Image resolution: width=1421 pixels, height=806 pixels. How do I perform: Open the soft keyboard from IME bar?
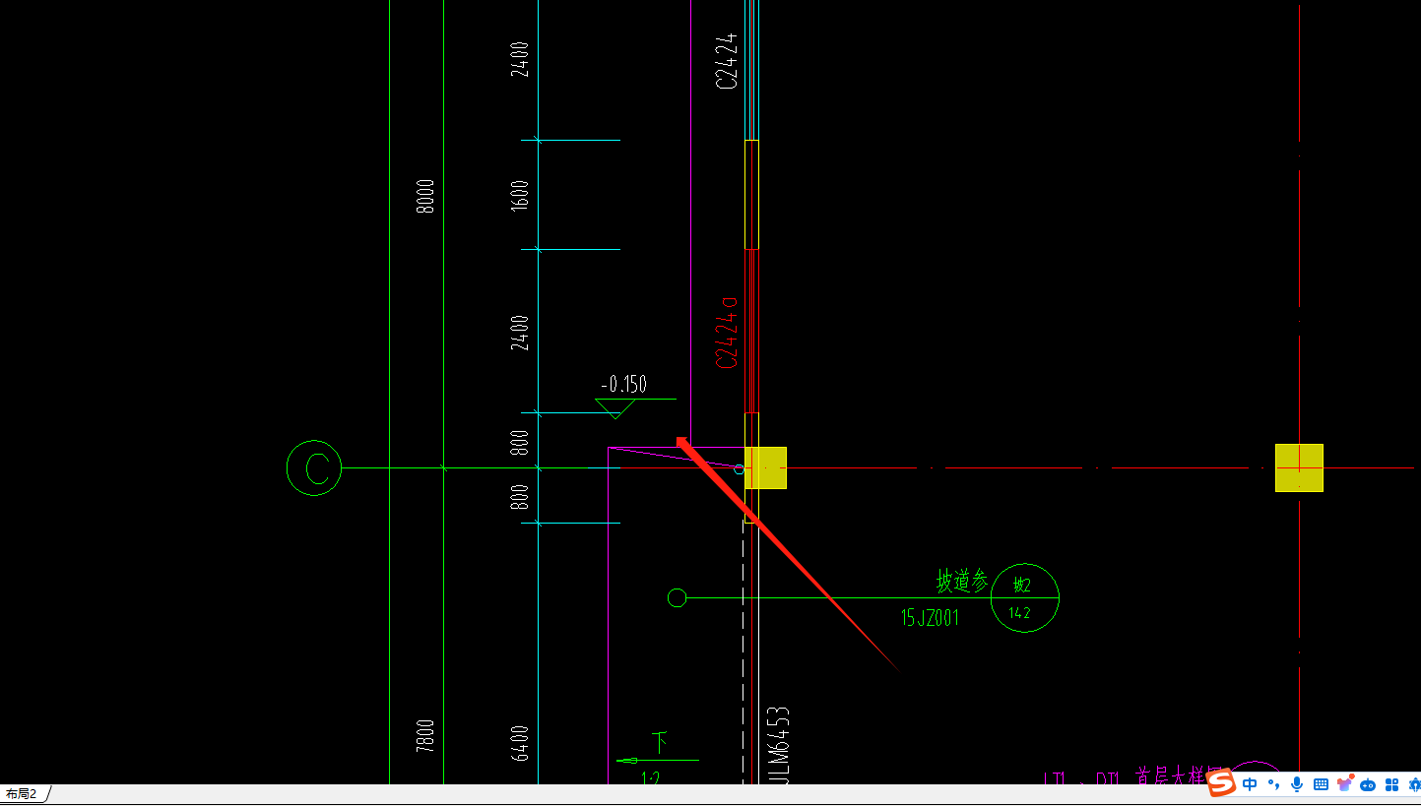[x=1321, y=784]
